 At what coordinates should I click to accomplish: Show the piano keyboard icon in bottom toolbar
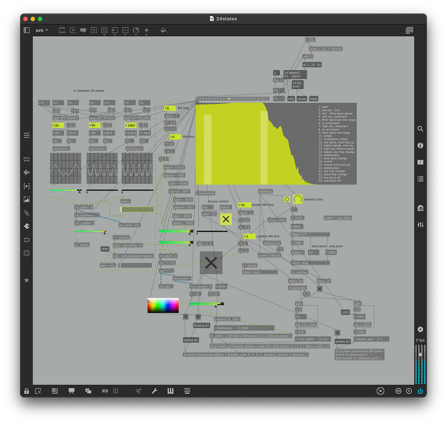pos(171,391)
